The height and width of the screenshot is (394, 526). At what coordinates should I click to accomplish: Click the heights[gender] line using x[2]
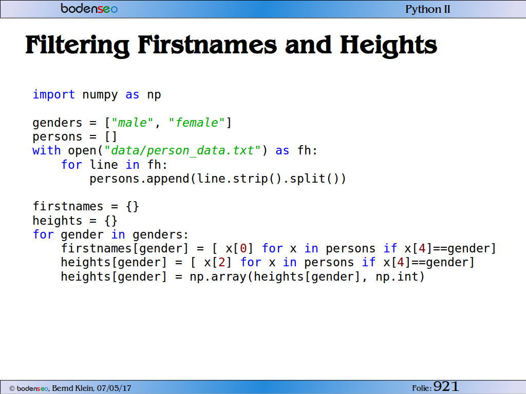coord(267,262)
